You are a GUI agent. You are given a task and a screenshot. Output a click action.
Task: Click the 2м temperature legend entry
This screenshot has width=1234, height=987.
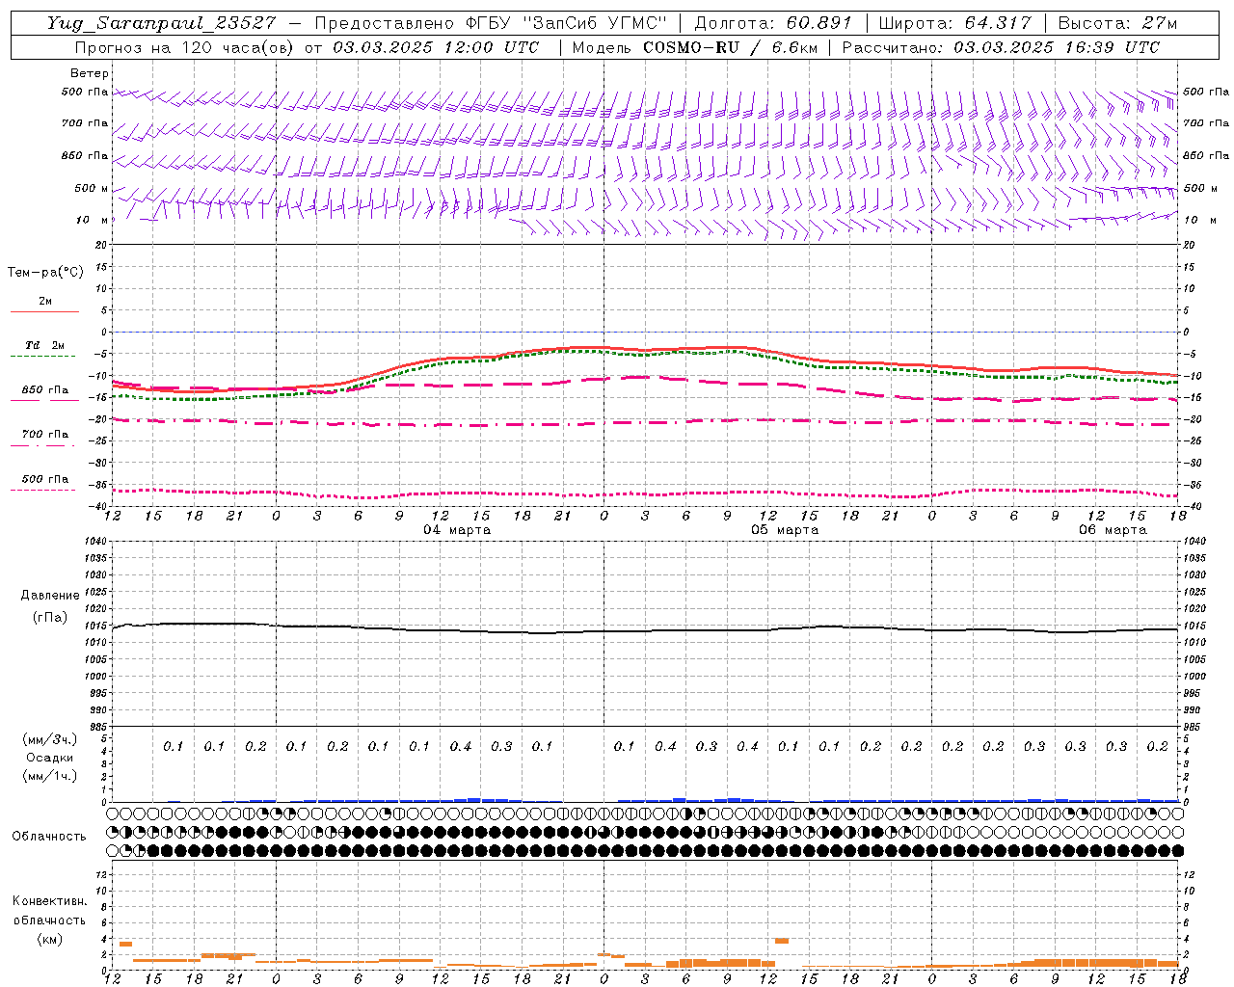point(45,302)
